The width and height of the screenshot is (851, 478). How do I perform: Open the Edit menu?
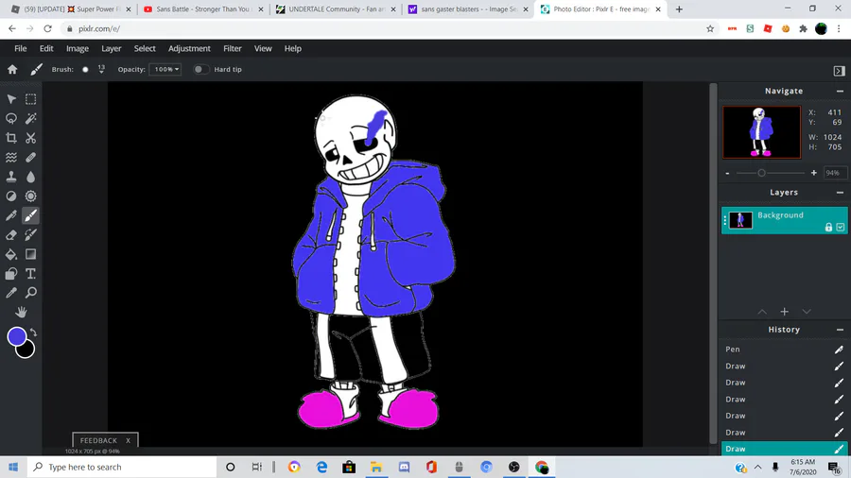click(x=46, y=48)
